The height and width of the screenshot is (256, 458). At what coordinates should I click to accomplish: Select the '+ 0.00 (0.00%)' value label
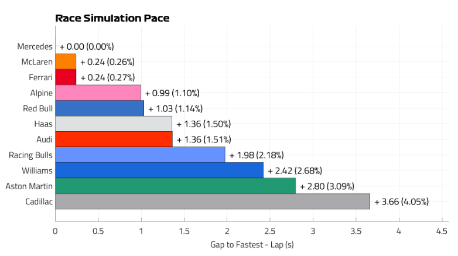[87, 46]
